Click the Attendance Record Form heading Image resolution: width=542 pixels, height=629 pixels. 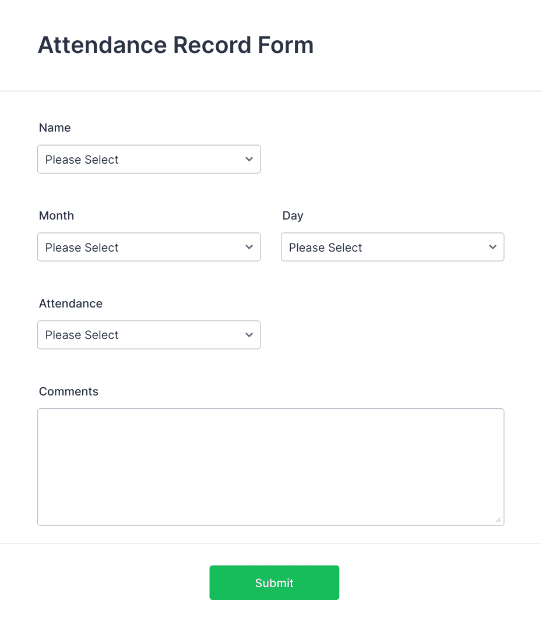[x=176, y=45]
